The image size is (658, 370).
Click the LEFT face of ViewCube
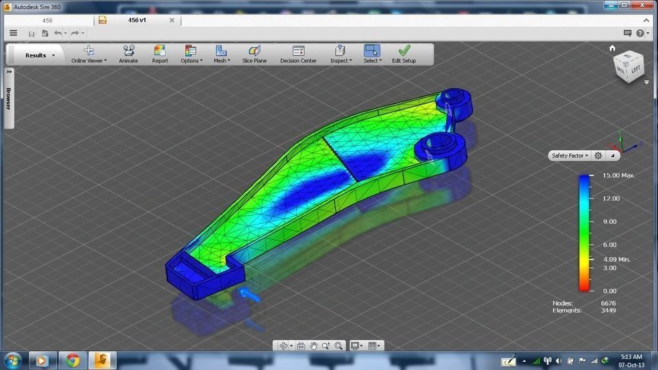(x=636, y=69)
